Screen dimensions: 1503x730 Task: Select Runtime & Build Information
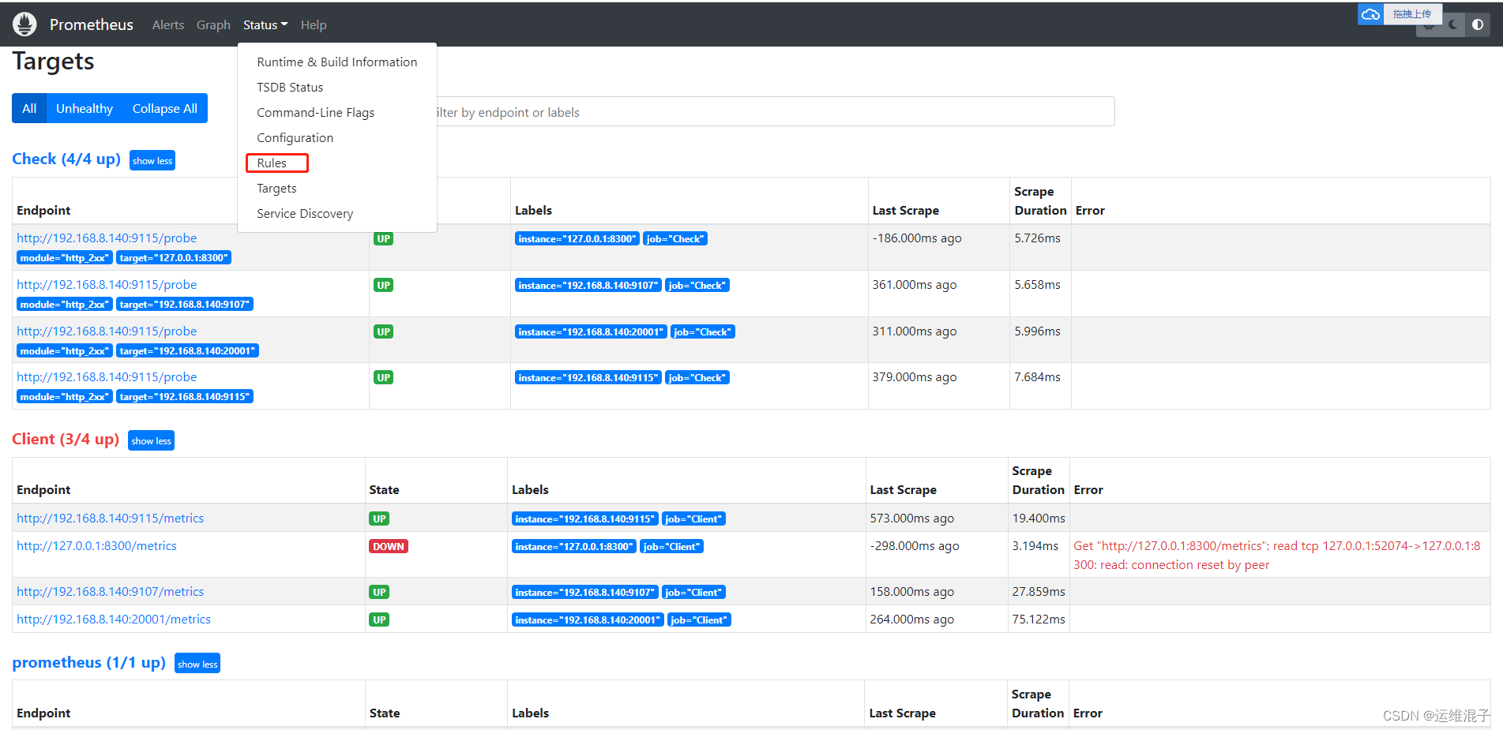point(337,62)
